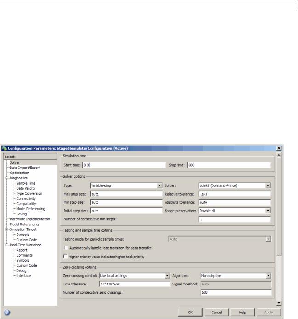
Task: Click Number of consecutive zero crossings field
Action: pos(236,292)
